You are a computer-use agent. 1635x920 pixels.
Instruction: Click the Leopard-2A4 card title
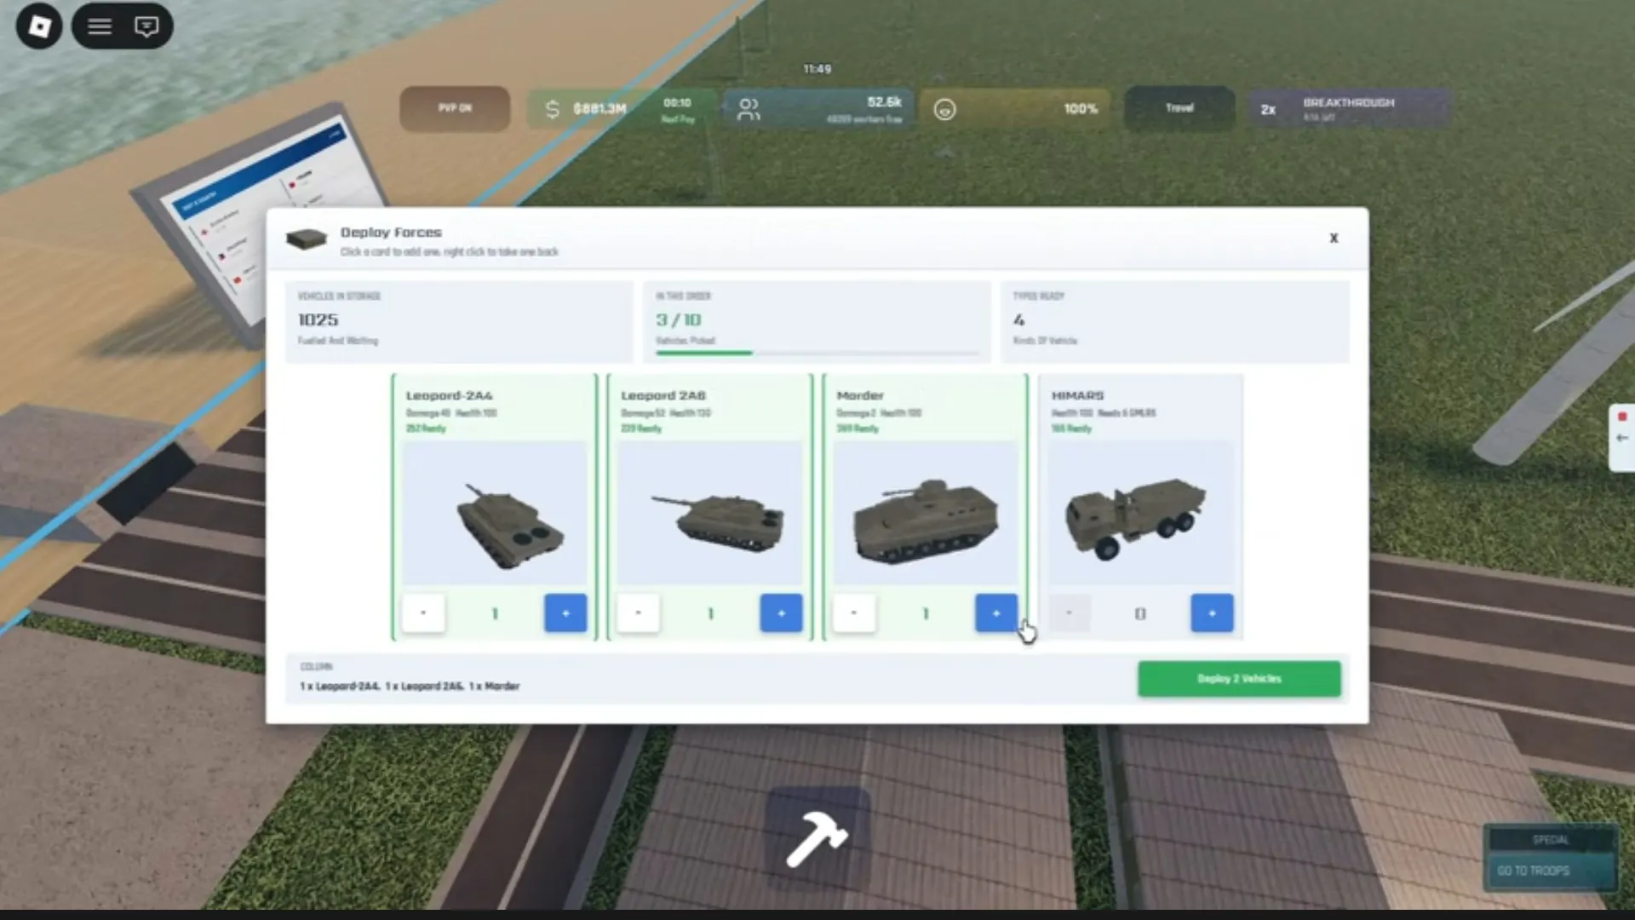(x=449, y=396)
